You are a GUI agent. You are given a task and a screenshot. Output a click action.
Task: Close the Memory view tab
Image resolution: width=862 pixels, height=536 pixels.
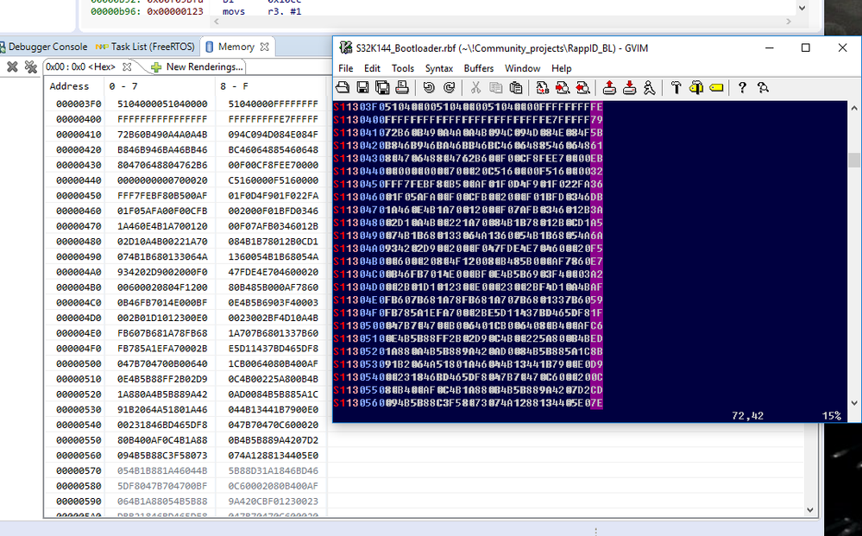point(264,47)
